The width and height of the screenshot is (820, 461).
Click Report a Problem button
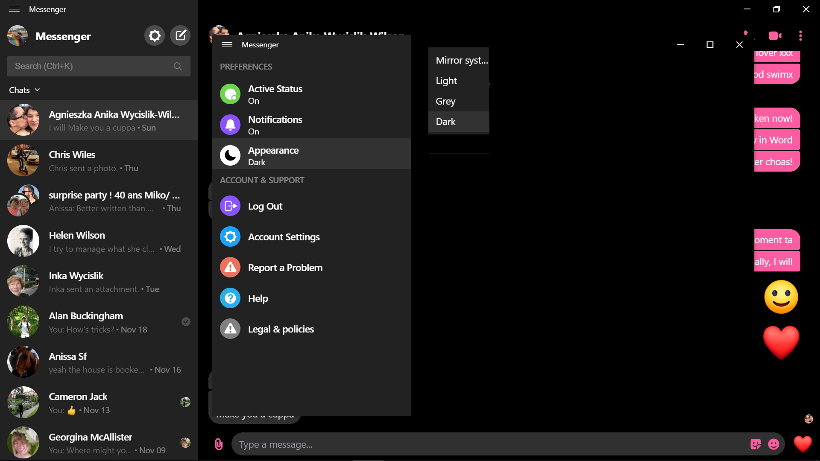click(286, 267)
